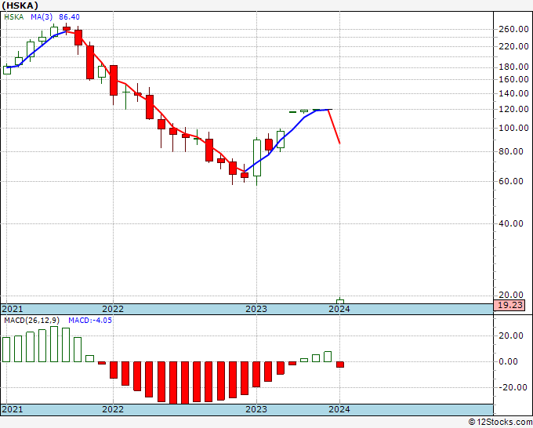Image resolution: width=533 pixels, height=428 pixels.
Task: Click the MACD(26,12,9) indicator label
Action: pyautogui.click(x=32, y=321)
